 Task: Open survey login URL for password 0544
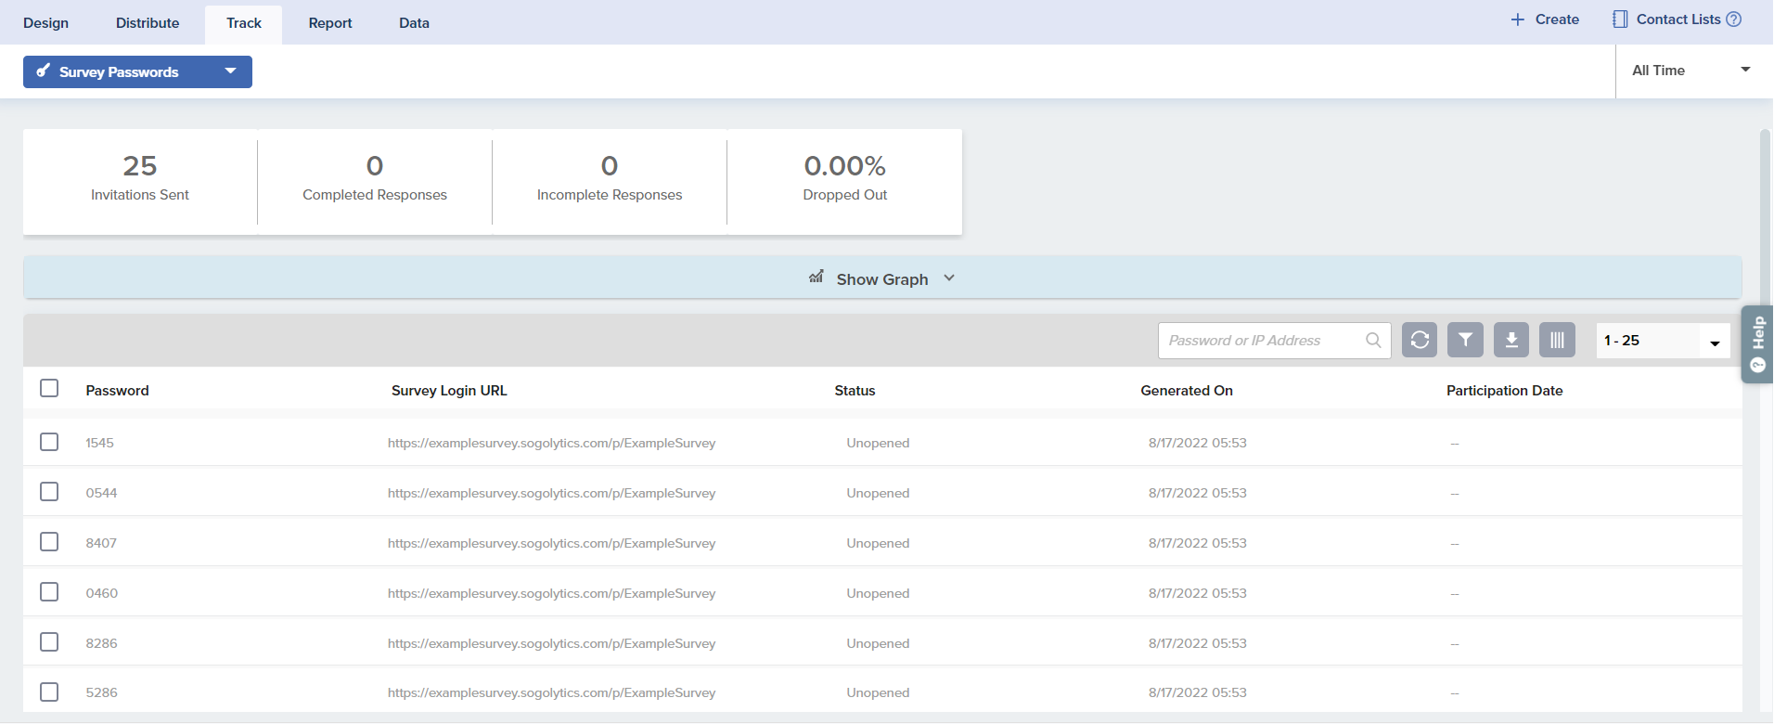(551, 493)
